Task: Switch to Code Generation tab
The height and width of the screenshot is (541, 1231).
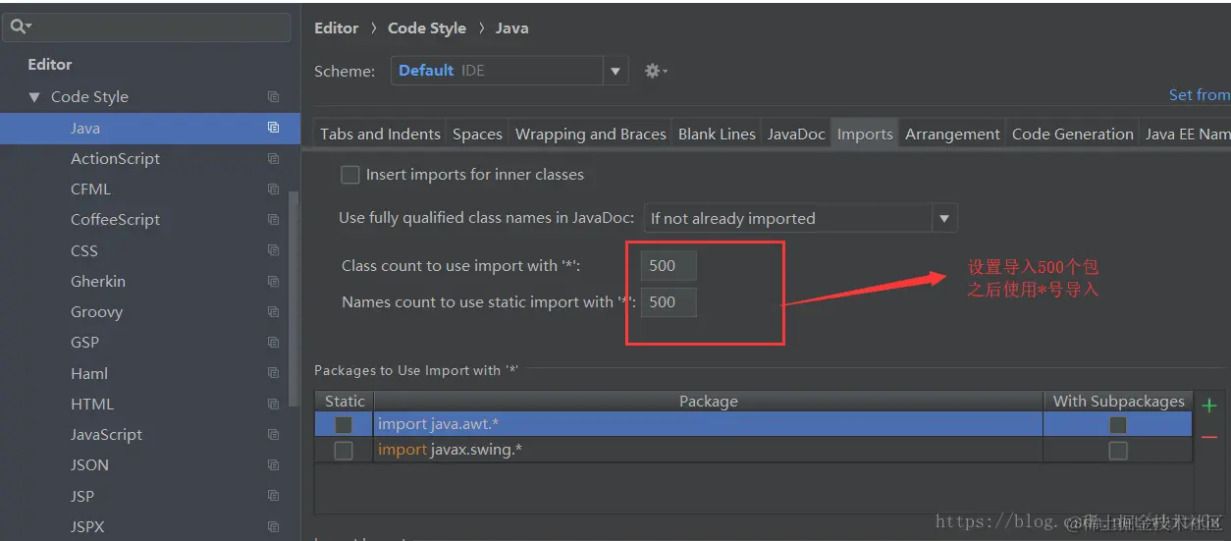Action: [1072, 135]
